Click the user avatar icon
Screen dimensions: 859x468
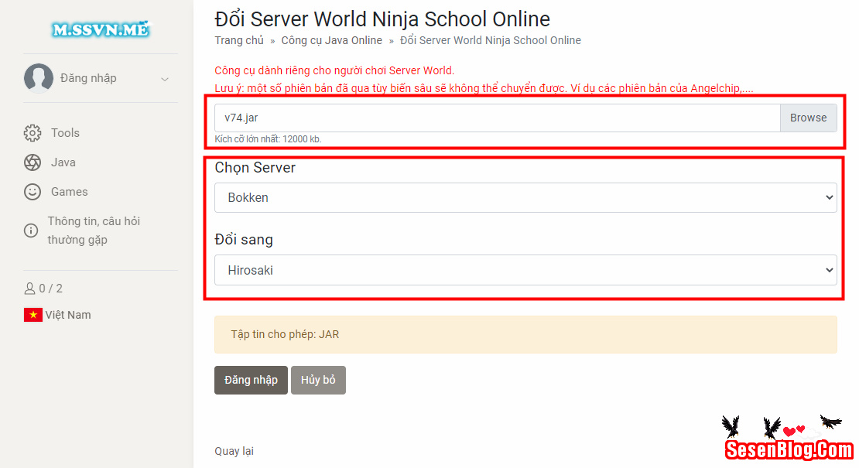pos(38,78)
